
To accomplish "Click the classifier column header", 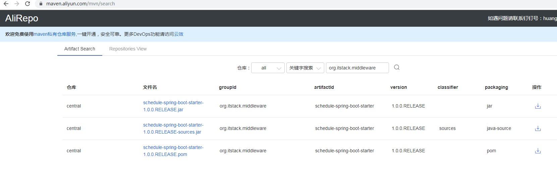I will 448,87.
